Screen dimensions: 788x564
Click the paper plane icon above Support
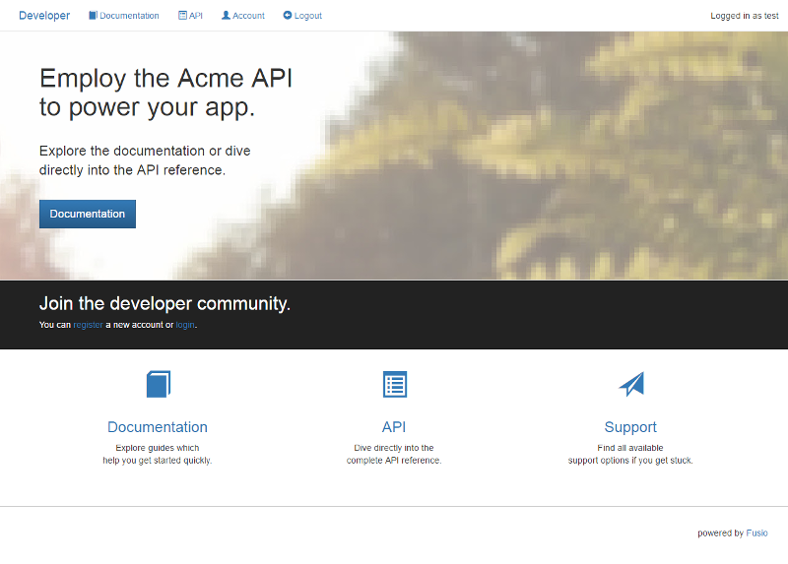(x=631, y=384)
